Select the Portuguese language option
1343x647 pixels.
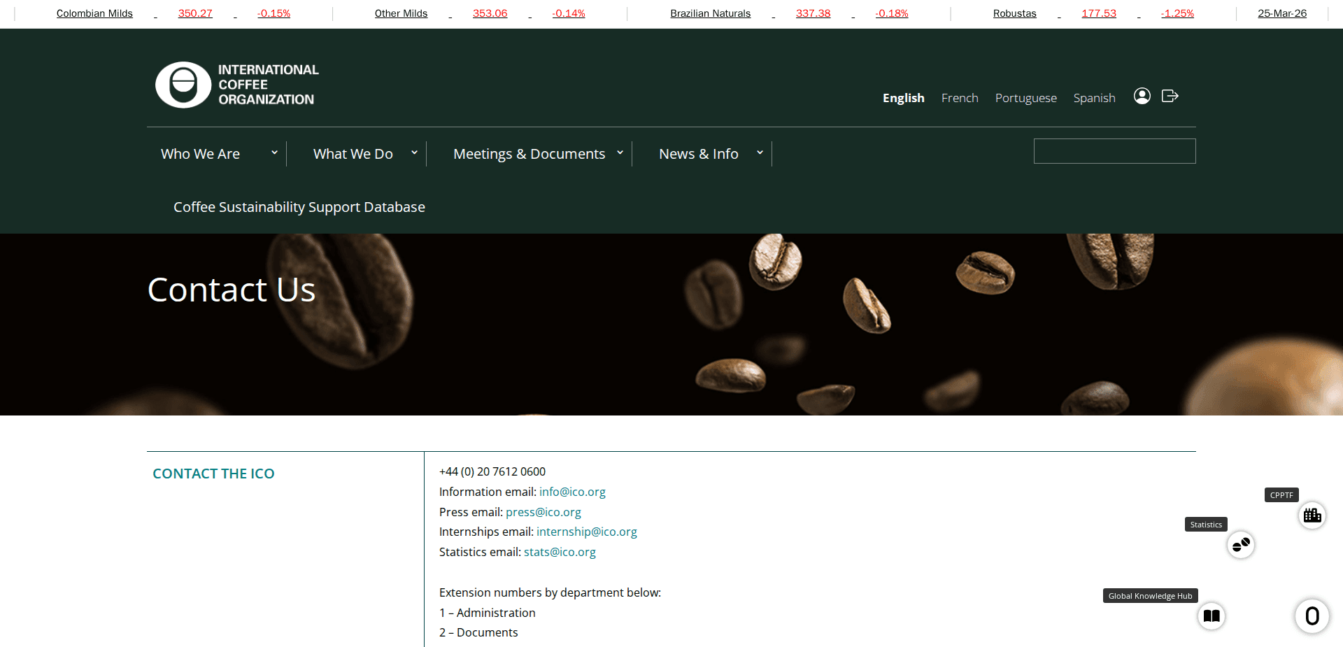tap(1025, 98)
